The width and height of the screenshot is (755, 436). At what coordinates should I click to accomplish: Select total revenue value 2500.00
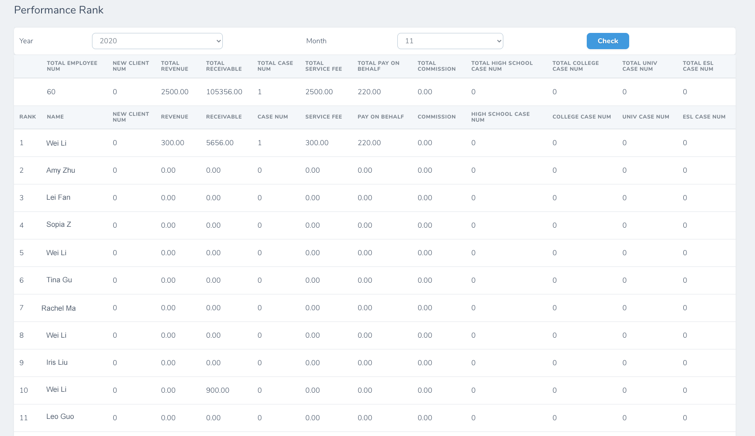[175, 92]
